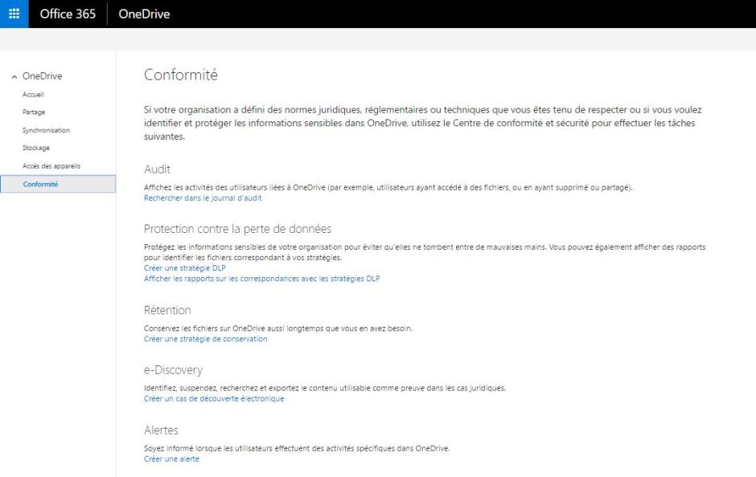Open DLP strategy match reports link
Screen dimensions: 756x477
coord(261,279)
